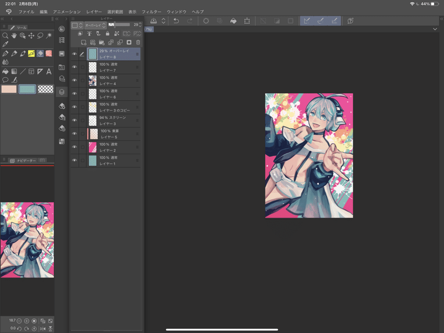Select the Lasso selection tool
This screenshot has width=444, height=333.
click(40, 36)
